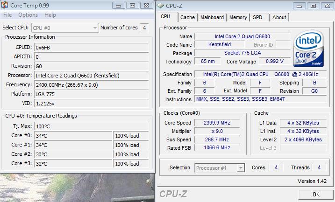Open the Select CPU dropdown showing CPU #0

pyautogui.click(x=65, y=28)
